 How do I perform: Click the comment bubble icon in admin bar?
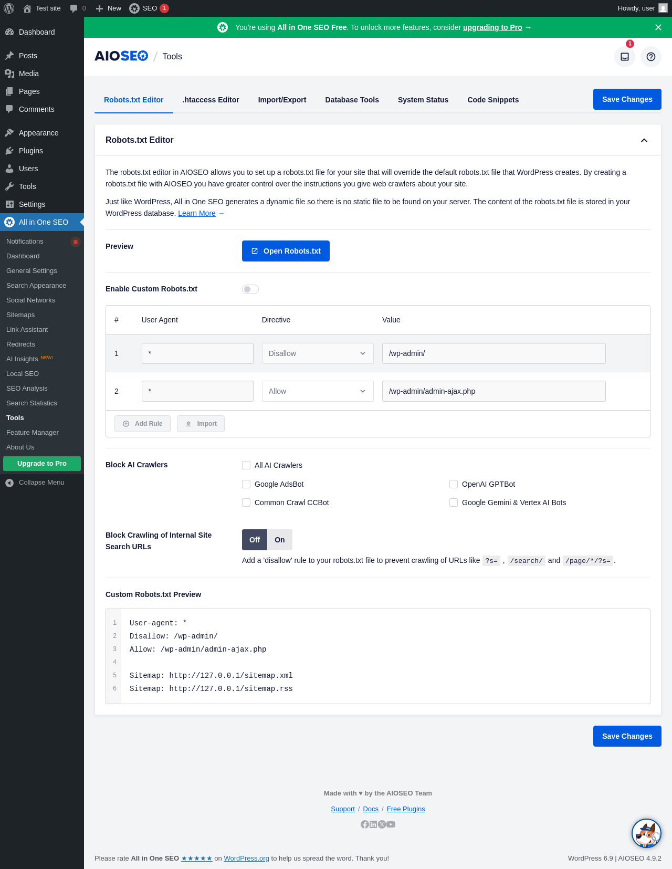click(73, 8)
